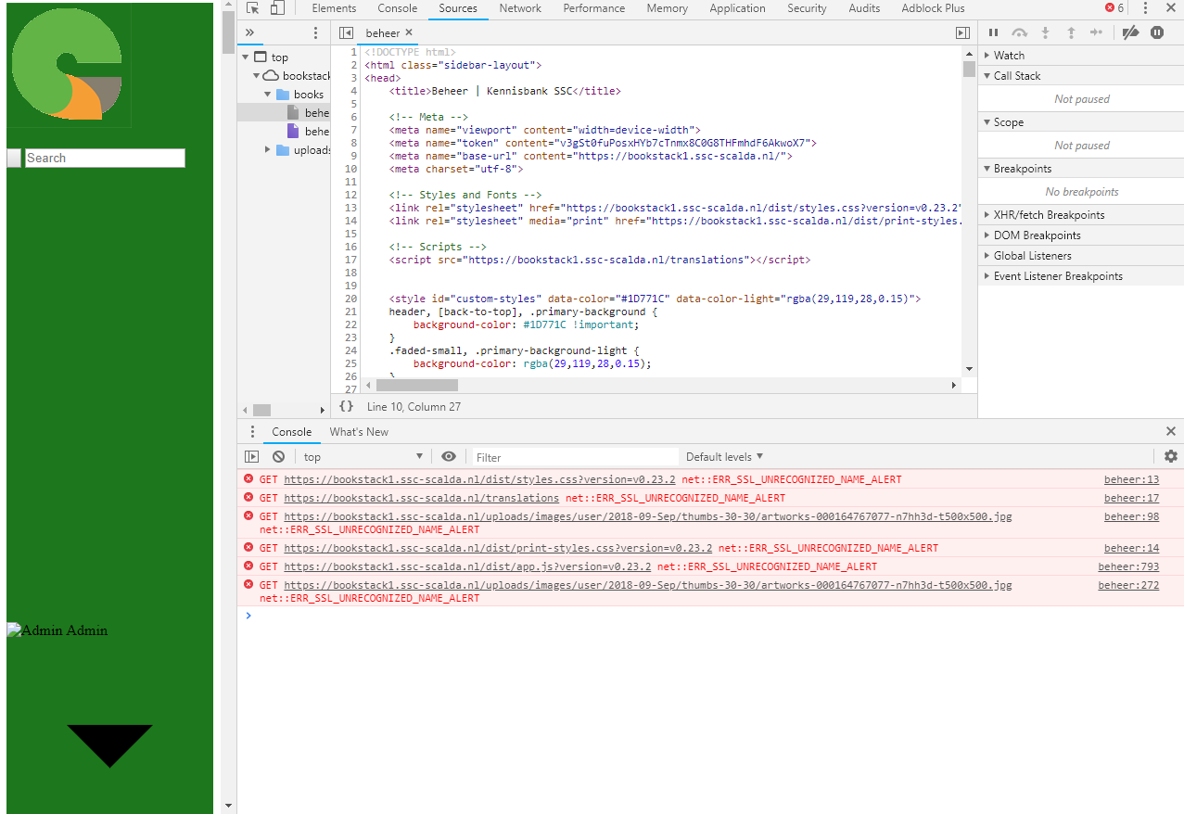The width and height of the screenshot is (1184, 814).
Task: Expand the uploads folder in navigator
Action: (x=268, y=150)
